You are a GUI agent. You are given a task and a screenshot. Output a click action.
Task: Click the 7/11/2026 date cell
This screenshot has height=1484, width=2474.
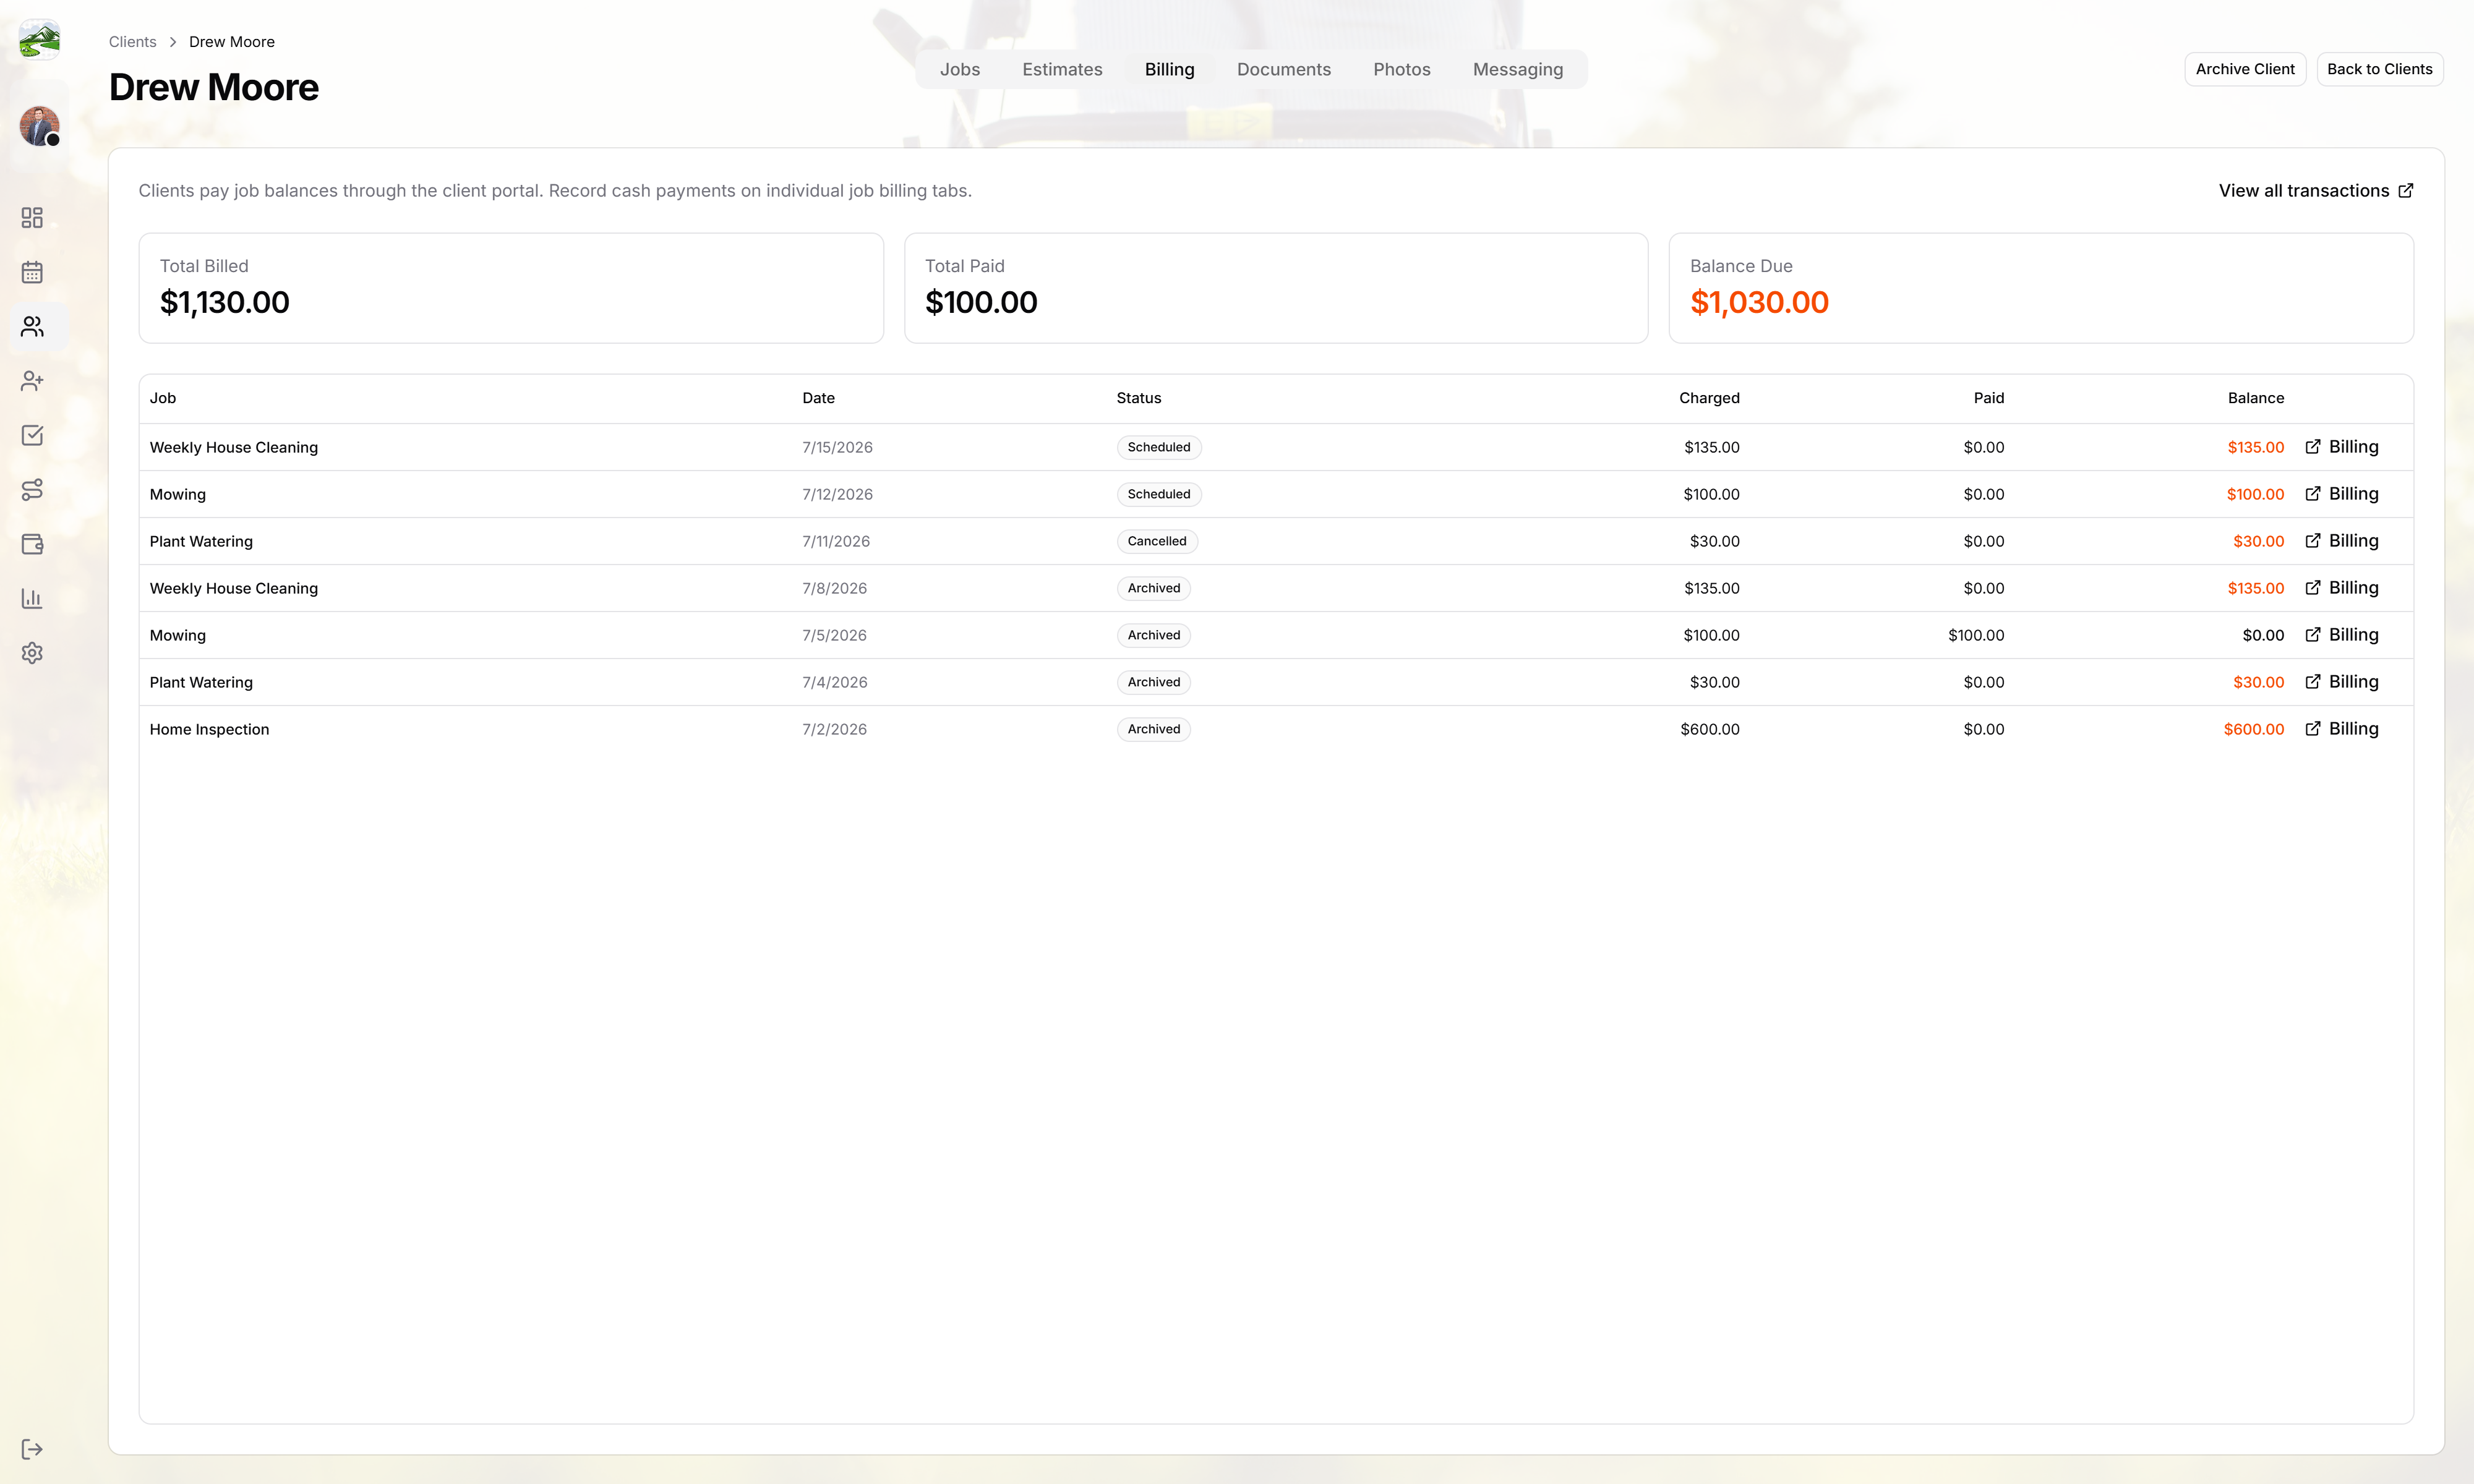(836, 541)
